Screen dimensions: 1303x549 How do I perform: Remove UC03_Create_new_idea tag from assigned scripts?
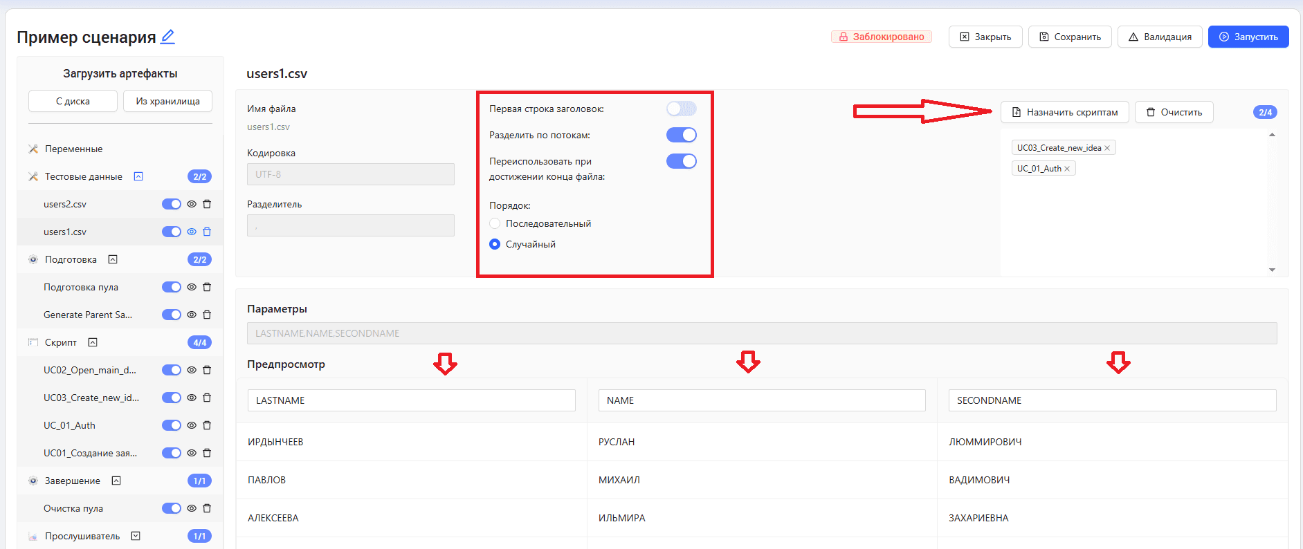pyautogui.click(x=1107, y=148)
